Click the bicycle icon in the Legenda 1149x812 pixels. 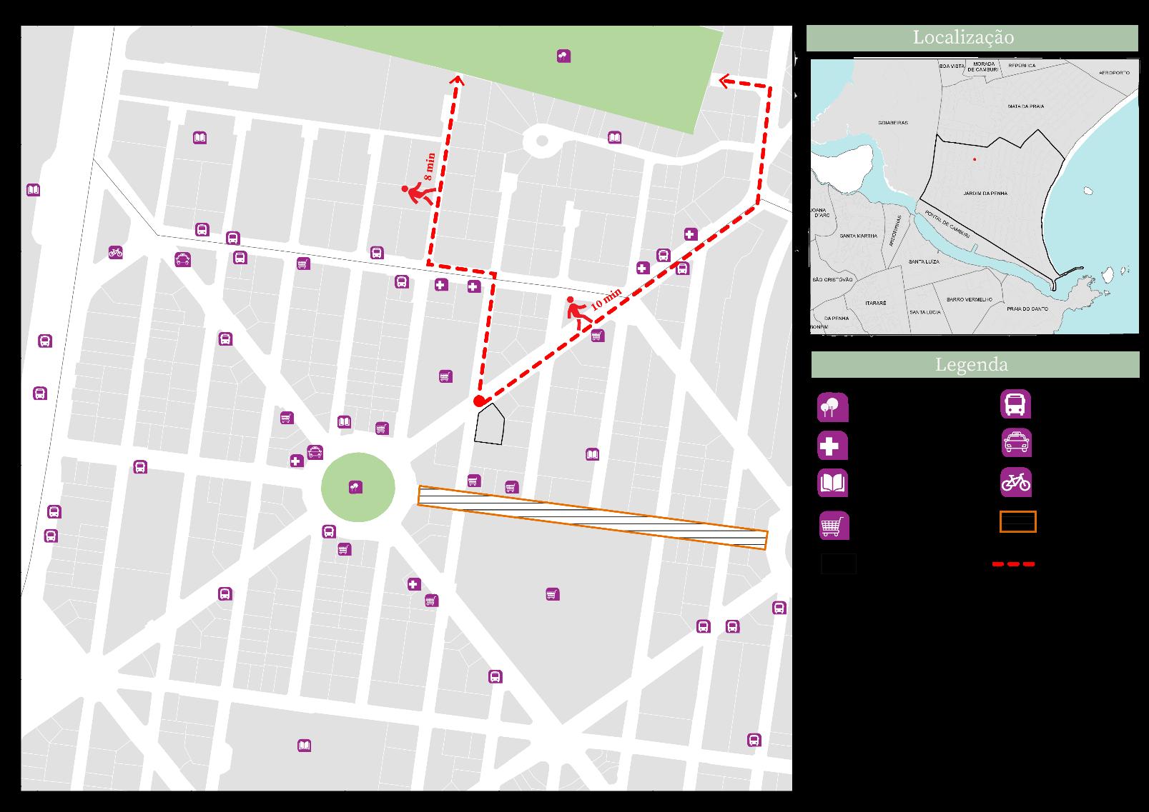1015,482
